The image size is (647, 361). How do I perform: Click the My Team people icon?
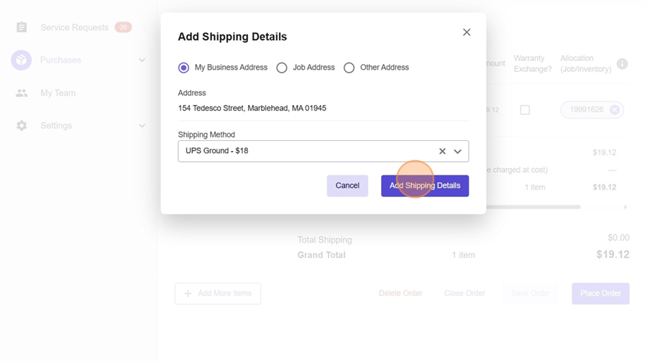point(22,93)
